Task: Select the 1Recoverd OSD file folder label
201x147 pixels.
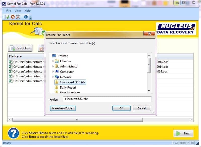Action: (x=73, y=82)
